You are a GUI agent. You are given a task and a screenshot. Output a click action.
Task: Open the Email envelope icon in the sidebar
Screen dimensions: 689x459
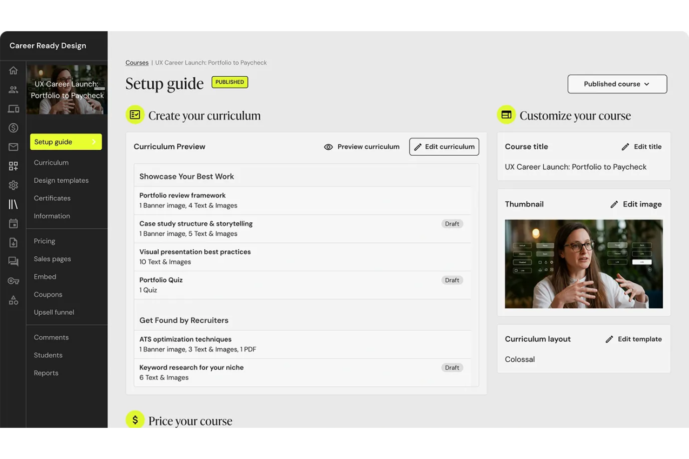tap(13, 147)
